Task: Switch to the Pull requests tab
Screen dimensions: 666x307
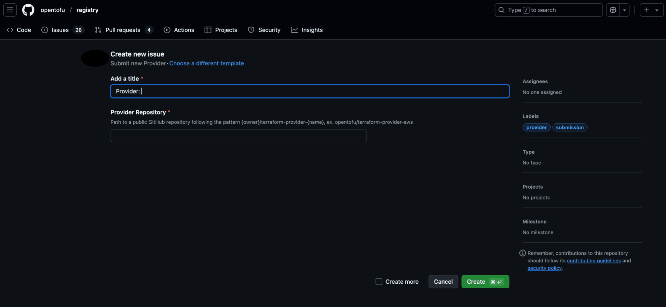Action: 124,30
